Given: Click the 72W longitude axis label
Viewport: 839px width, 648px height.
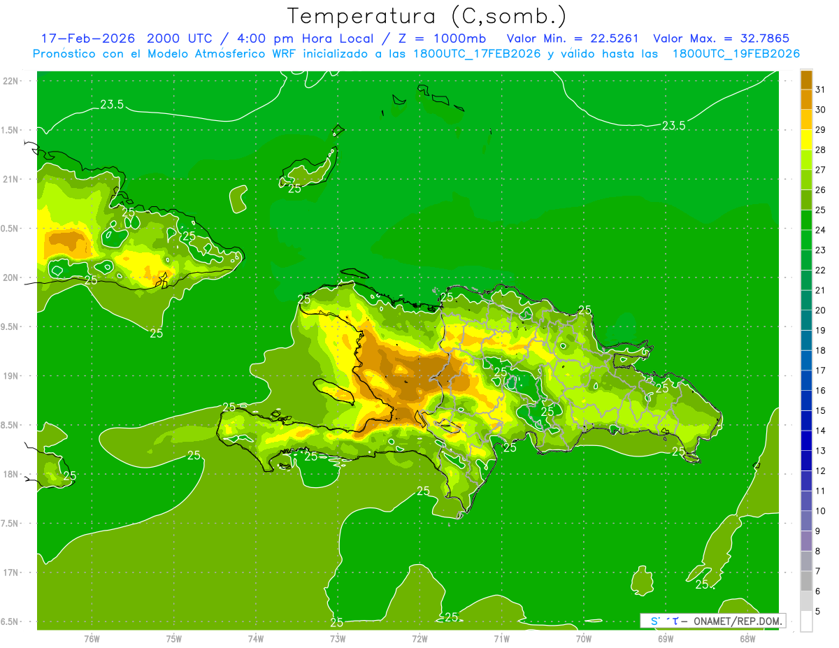Looking at the screenshot, I should (419, 638).
